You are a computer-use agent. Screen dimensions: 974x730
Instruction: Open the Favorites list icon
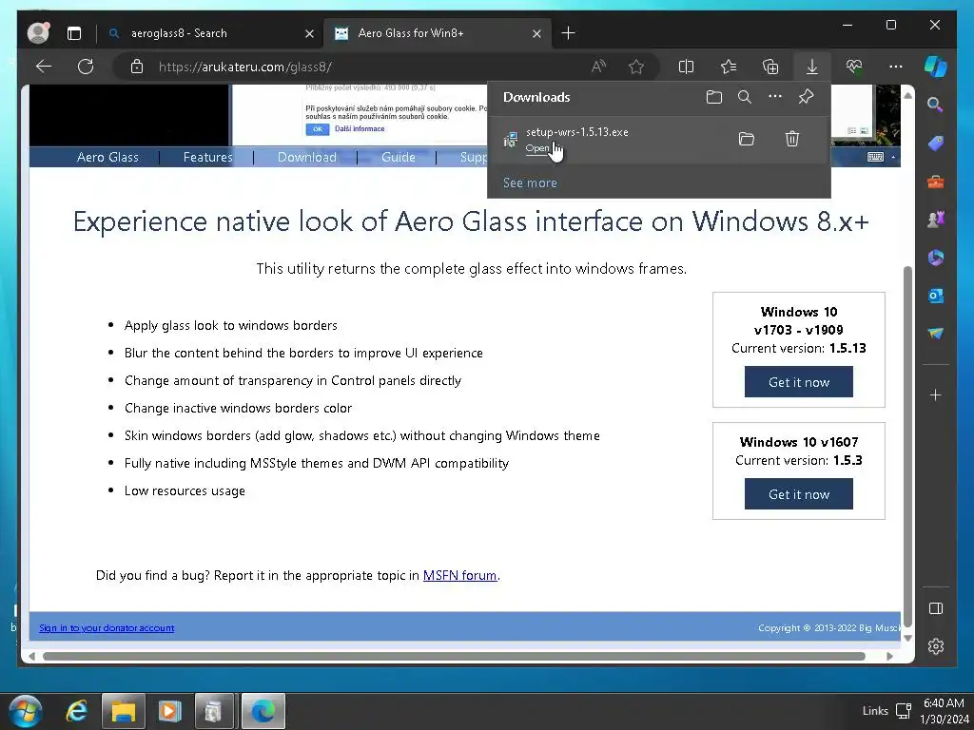pyautogui.click(x=729, y=67)
